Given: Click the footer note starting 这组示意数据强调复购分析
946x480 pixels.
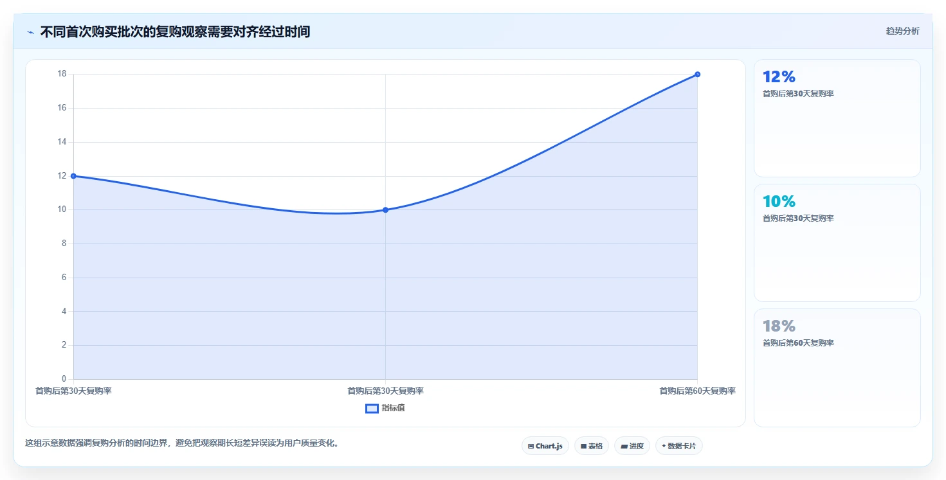Looking at the screenshot, I should point(182,443).
